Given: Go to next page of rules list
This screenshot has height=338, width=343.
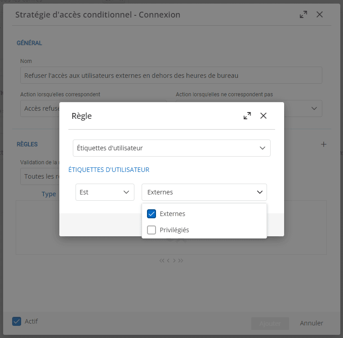Looking at the screenshot, I should click(x=174, y=261).
